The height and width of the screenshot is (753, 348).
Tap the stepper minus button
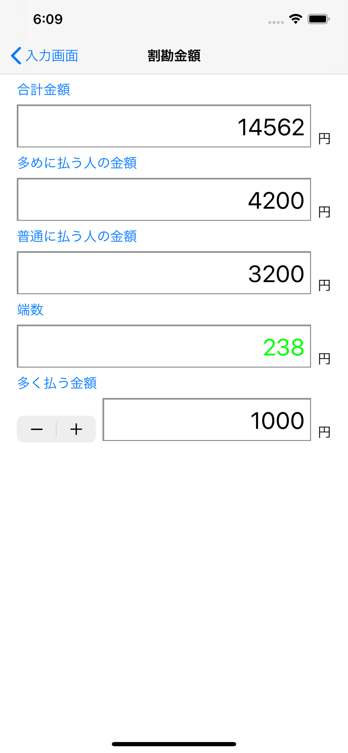pyautogui.click(x=37, y=429)
